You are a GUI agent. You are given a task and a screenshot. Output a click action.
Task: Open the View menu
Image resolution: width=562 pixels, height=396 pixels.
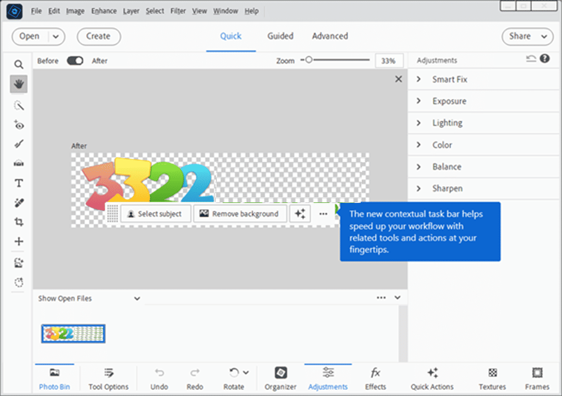click(x=199, y=11)
